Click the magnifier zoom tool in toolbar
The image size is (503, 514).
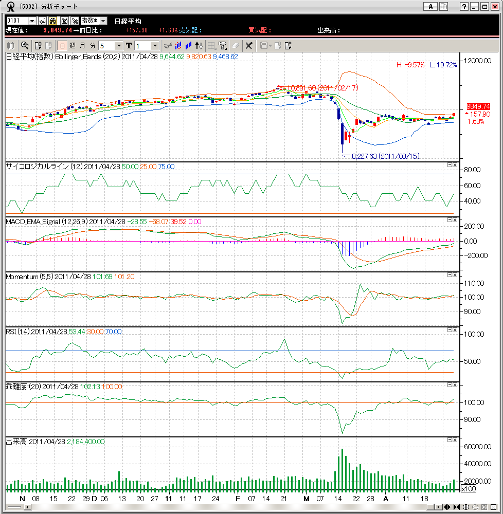pos(24,45)
